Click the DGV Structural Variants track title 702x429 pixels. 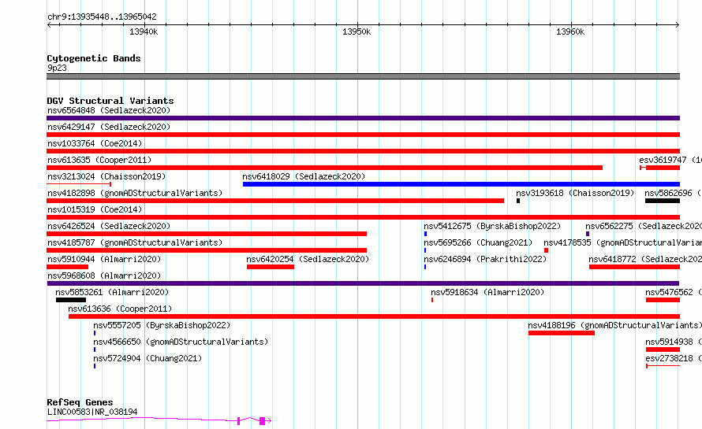pos(110,101)
